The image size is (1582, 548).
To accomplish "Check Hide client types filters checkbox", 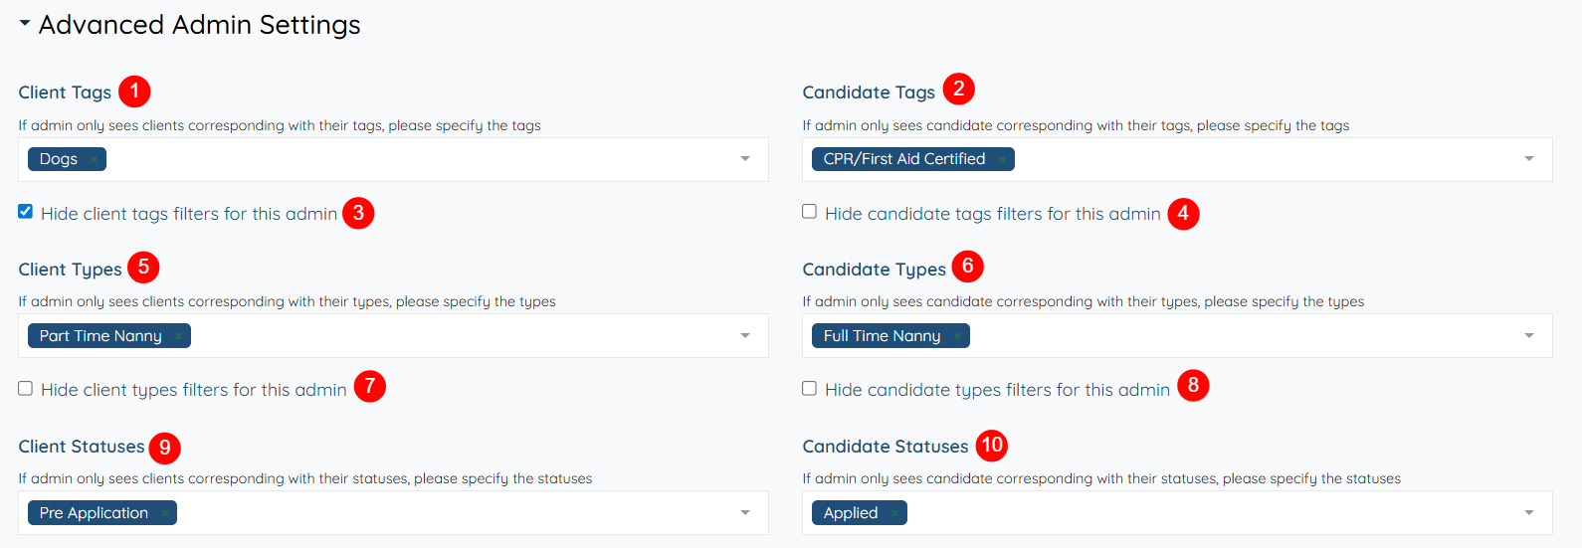I will coord(26,389).
